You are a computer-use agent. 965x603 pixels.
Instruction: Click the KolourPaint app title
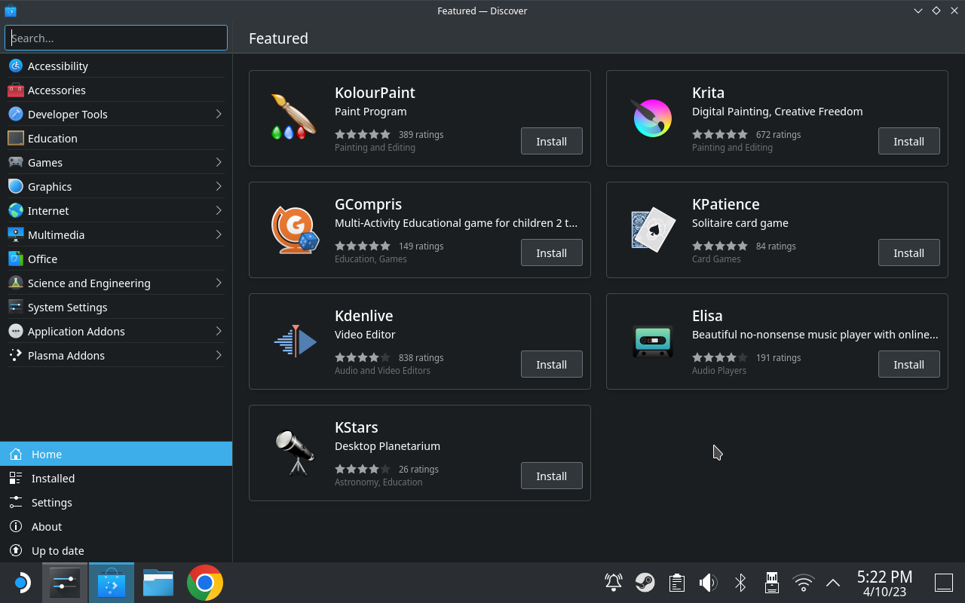375,93
